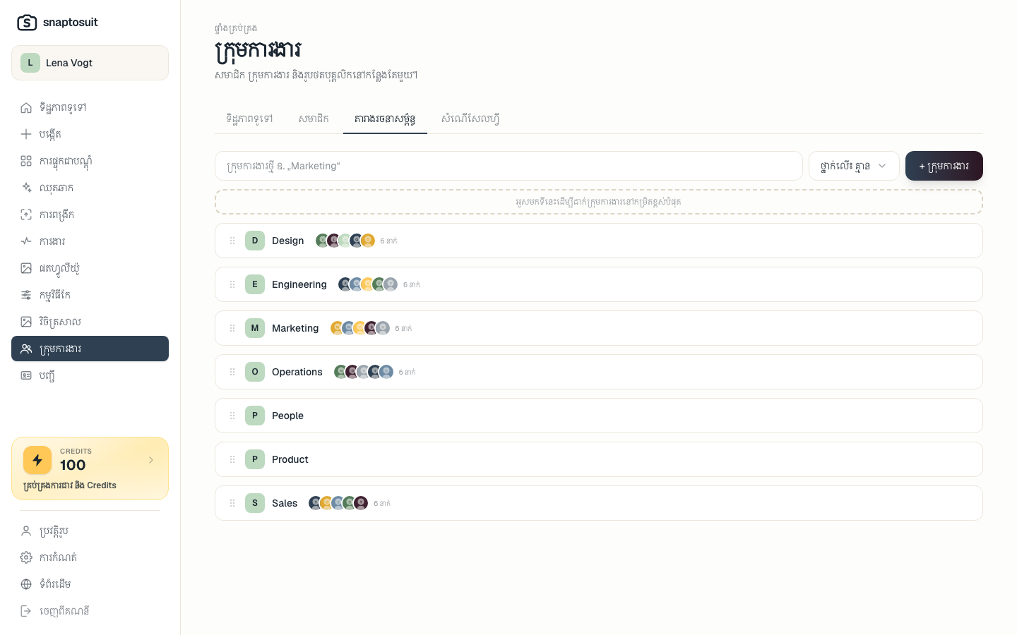This screenshot has width=1017, height=635.
Task: Select the highlighted teams people icon
Action: pos(26,349)
